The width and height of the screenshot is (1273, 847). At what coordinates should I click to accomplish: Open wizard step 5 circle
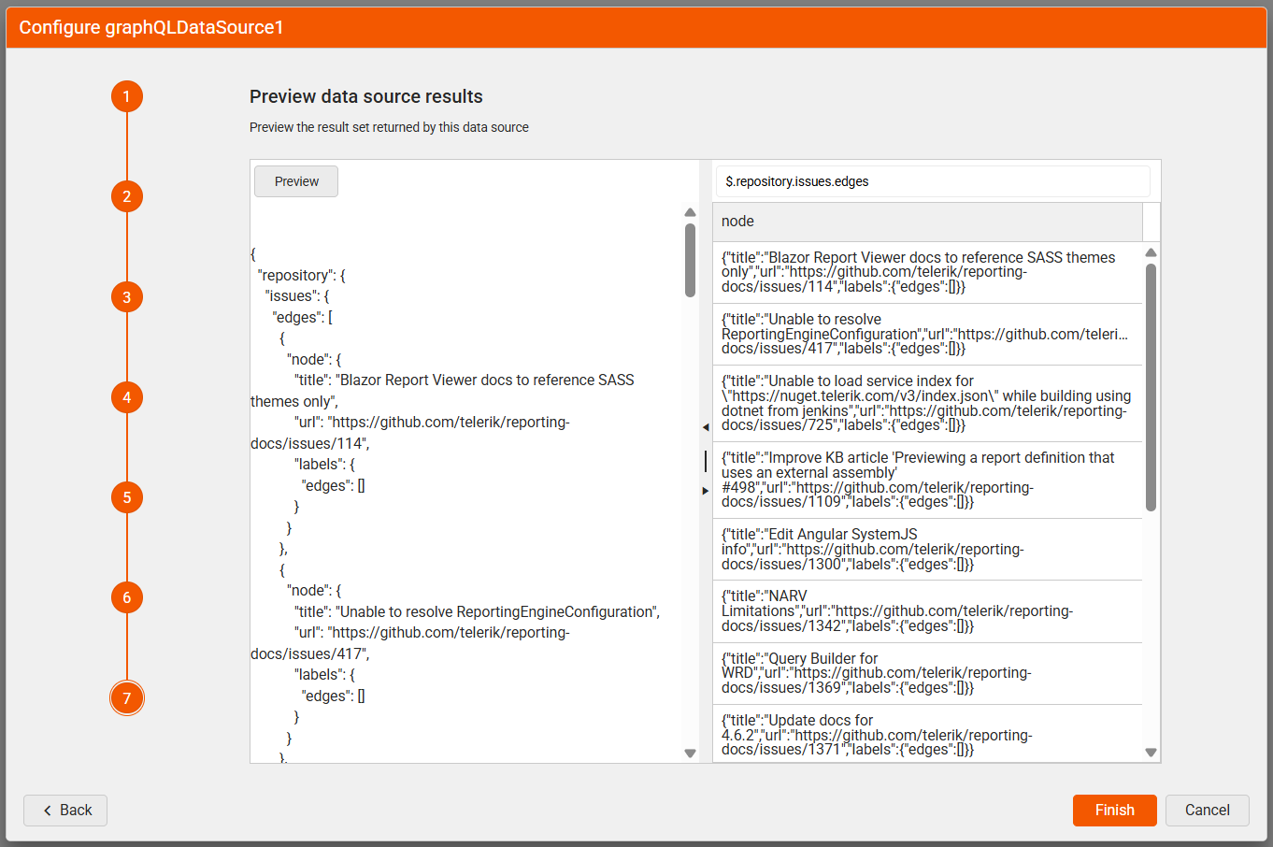tap(127, 497)
